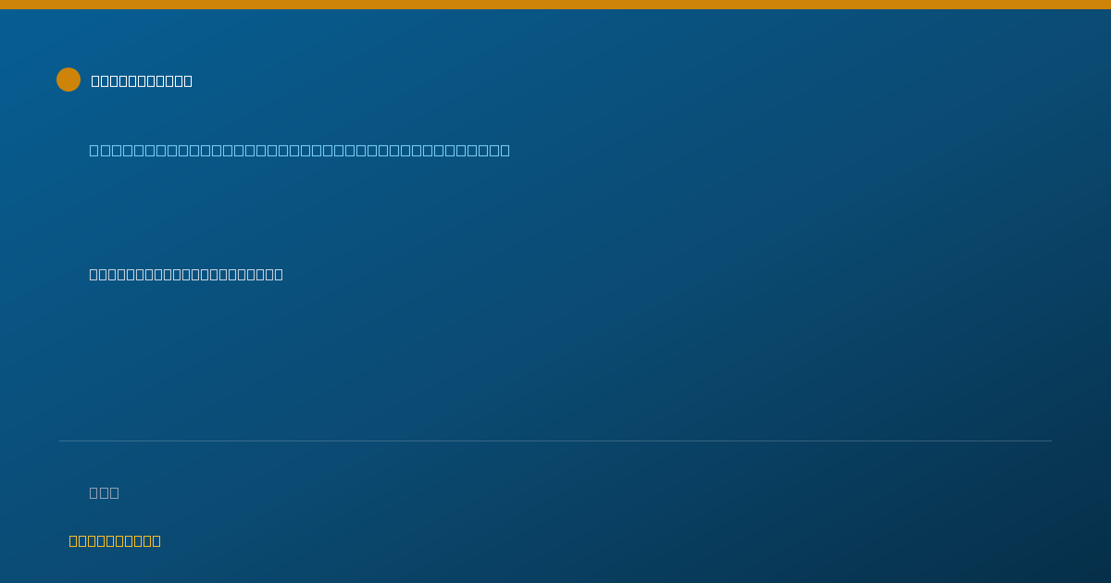
Task: Click the last character of the middle white line
Action: (279, 274)
